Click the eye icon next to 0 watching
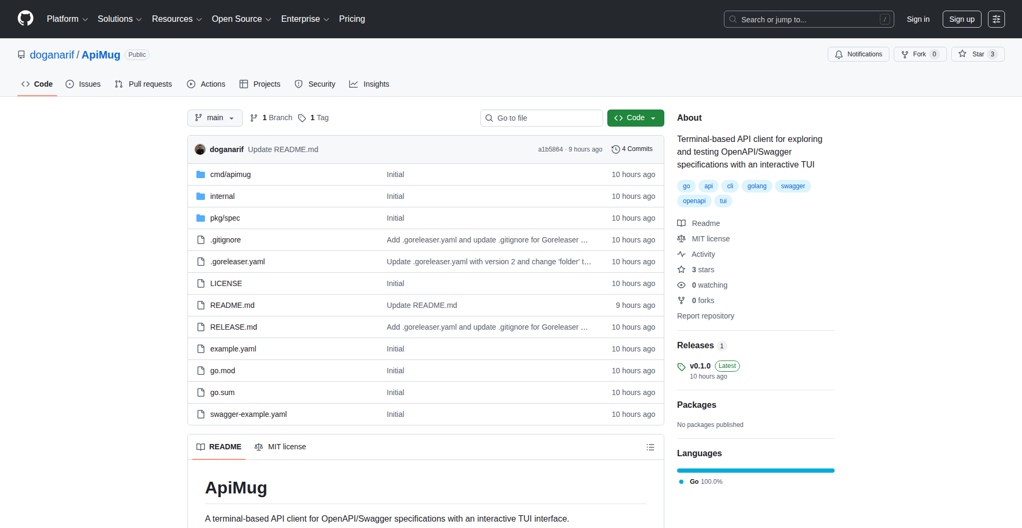The height and width of the screenshot is (528, 1022). point(682,285)
